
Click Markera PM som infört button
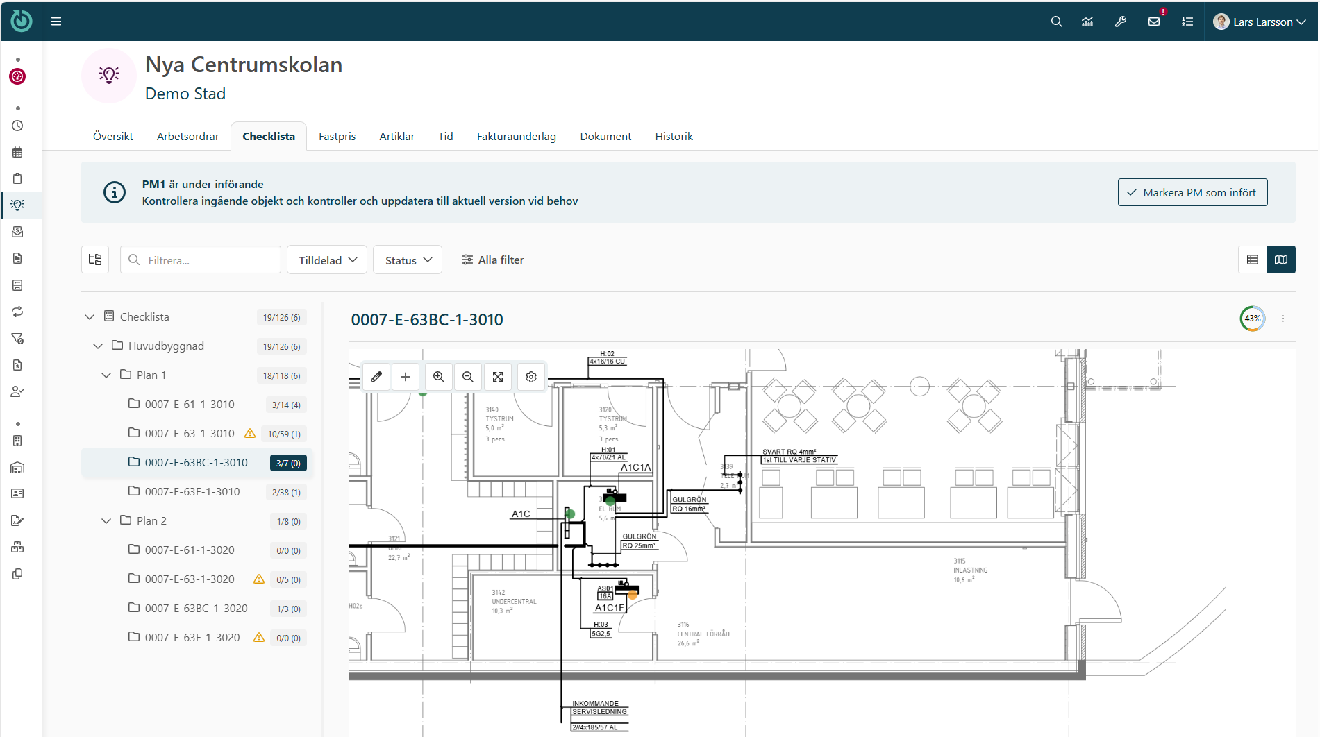tap(1192, 192)
